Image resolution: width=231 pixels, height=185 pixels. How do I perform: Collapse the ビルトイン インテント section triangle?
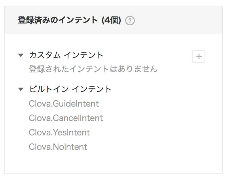(21, 89)
